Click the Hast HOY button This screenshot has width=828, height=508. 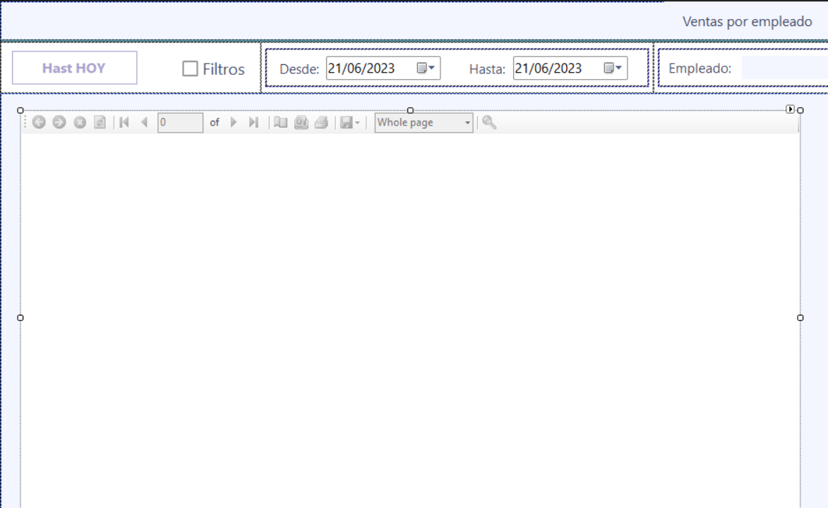pos(74,68)
